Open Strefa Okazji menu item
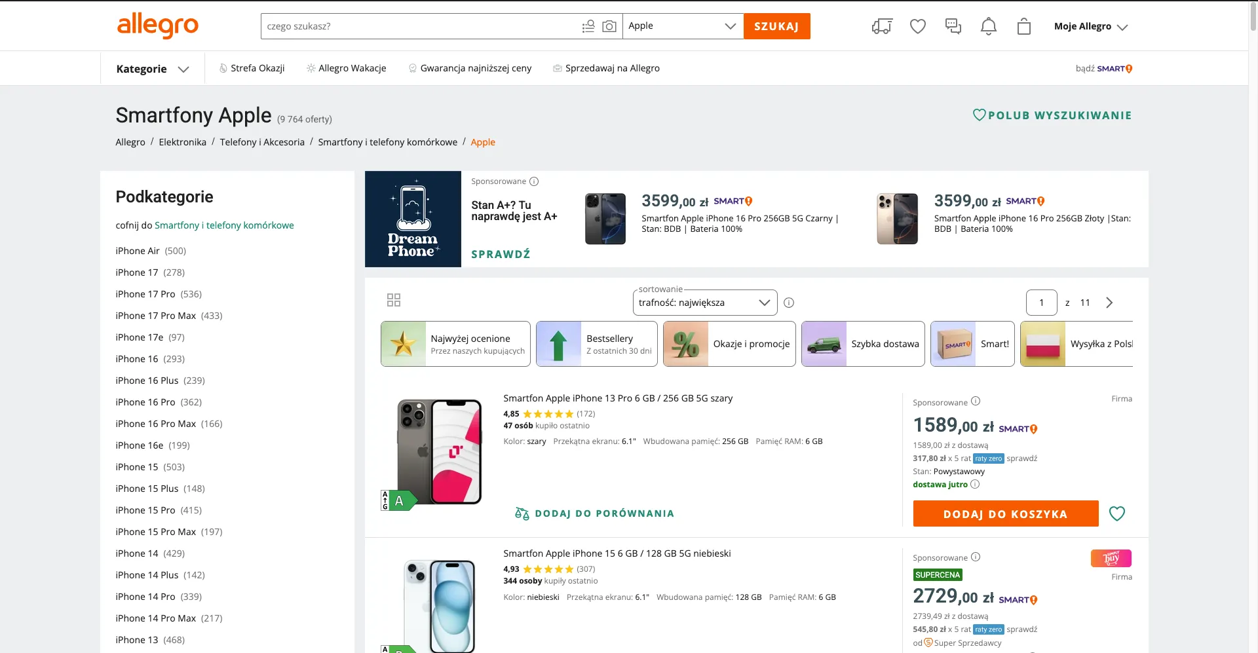This screenshot has width=1258, height=653. 252,68
